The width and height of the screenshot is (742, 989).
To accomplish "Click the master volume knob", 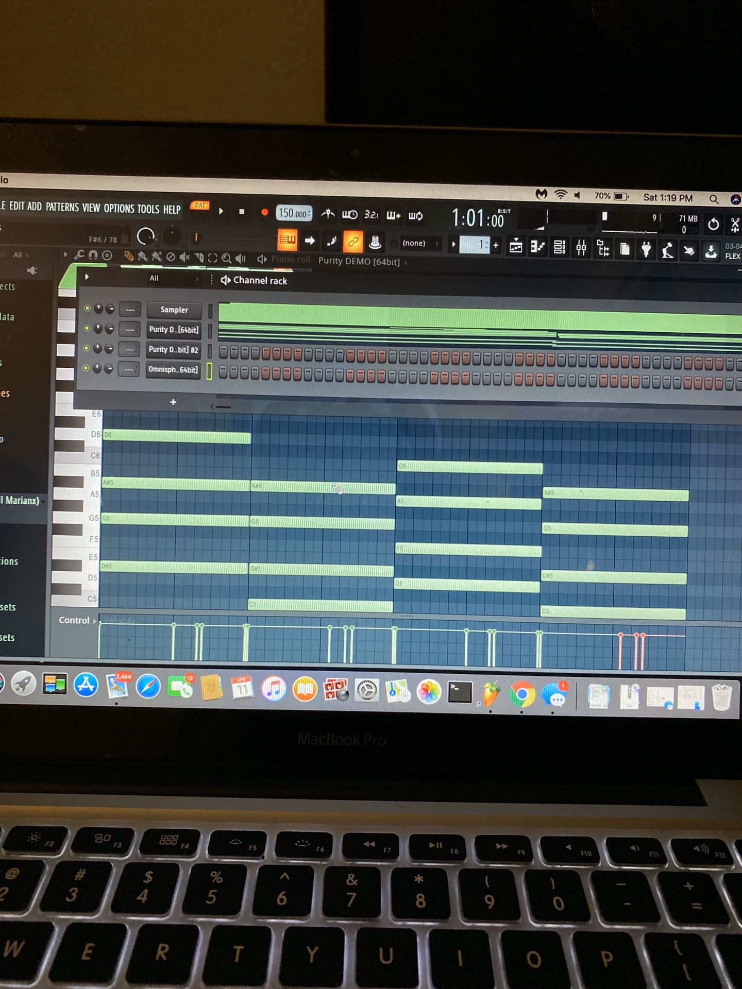I will click(x=146, y=236).
